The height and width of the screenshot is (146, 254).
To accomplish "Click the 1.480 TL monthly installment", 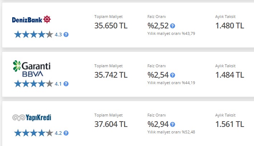I will 230,26.
